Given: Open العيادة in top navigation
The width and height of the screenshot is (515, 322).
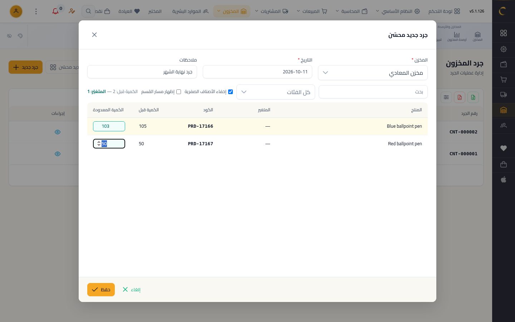Looking at the screenshot, I should click(129, 11).
